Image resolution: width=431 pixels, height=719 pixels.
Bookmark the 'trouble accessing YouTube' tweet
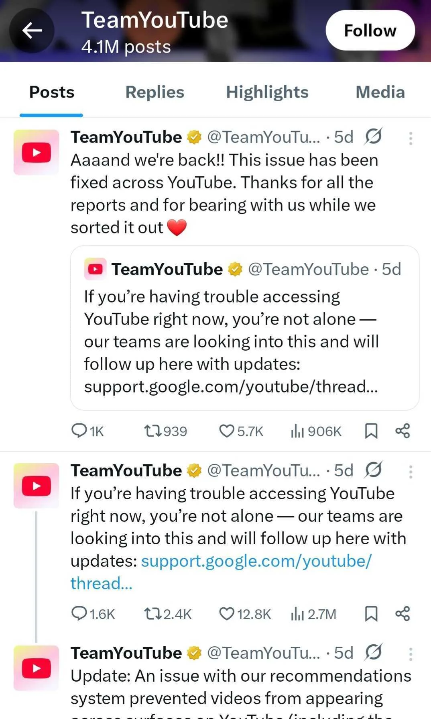click(372, 614)
